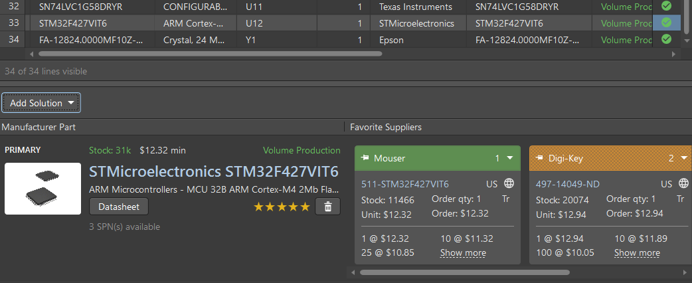Click green check status icon for row 33

[666, 23]
